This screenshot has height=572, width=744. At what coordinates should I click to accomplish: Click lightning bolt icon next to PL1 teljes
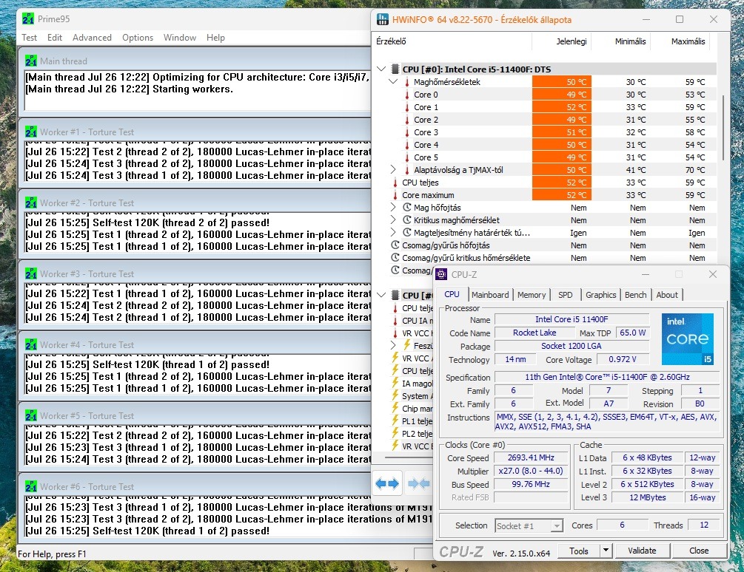coord(395,421)
